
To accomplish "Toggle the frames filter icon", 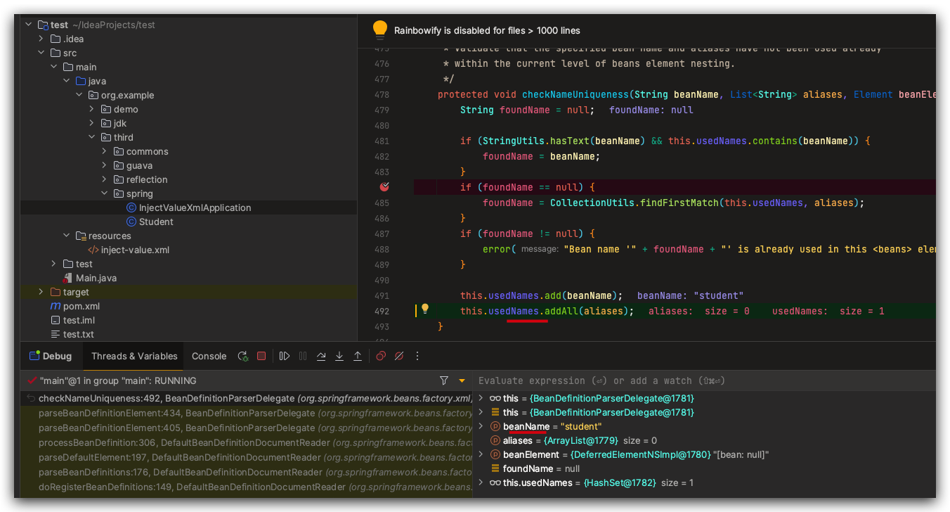I will pyautogui.click(x=444, y=380).
